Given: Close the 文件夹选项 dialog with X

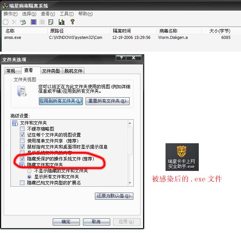Looking at the screenshot, I should pos(133,58).
